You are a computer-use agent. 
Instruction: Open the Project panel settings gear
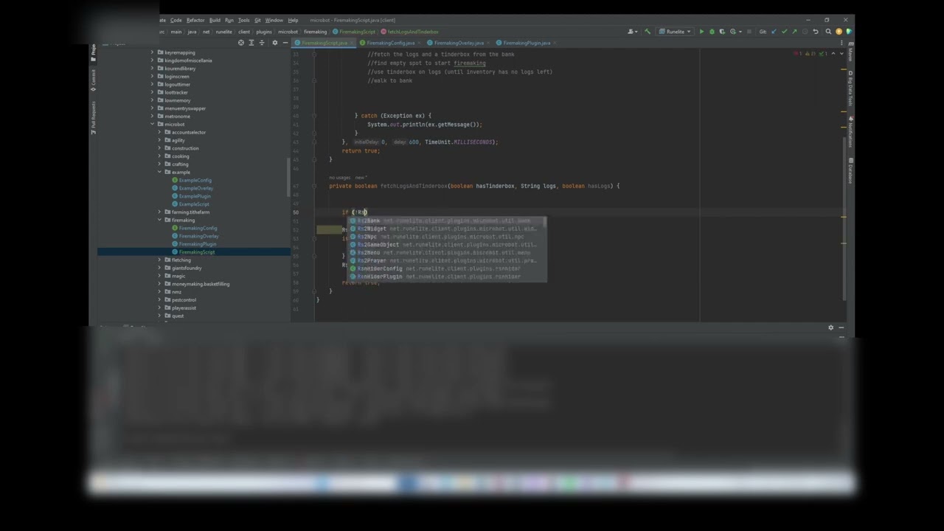[x=275, y=43]
